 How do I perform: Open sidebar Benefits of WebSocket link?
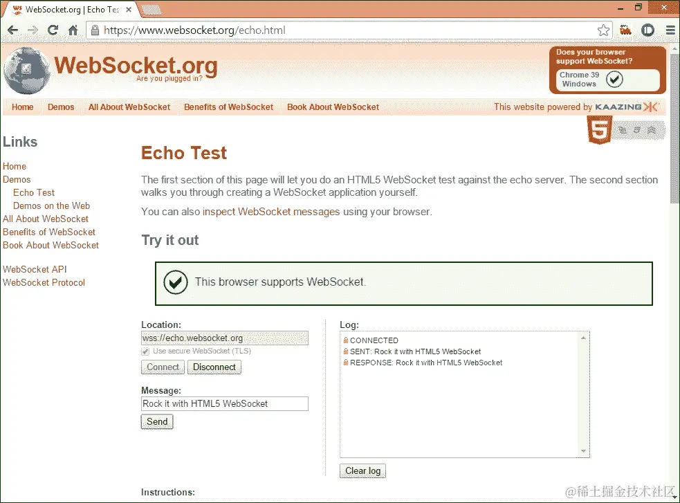[x=49, y=232]
